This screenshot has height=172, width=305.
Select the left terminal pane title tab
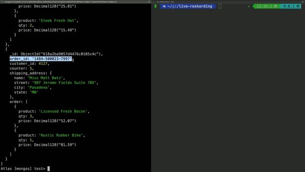click(61, 2)
